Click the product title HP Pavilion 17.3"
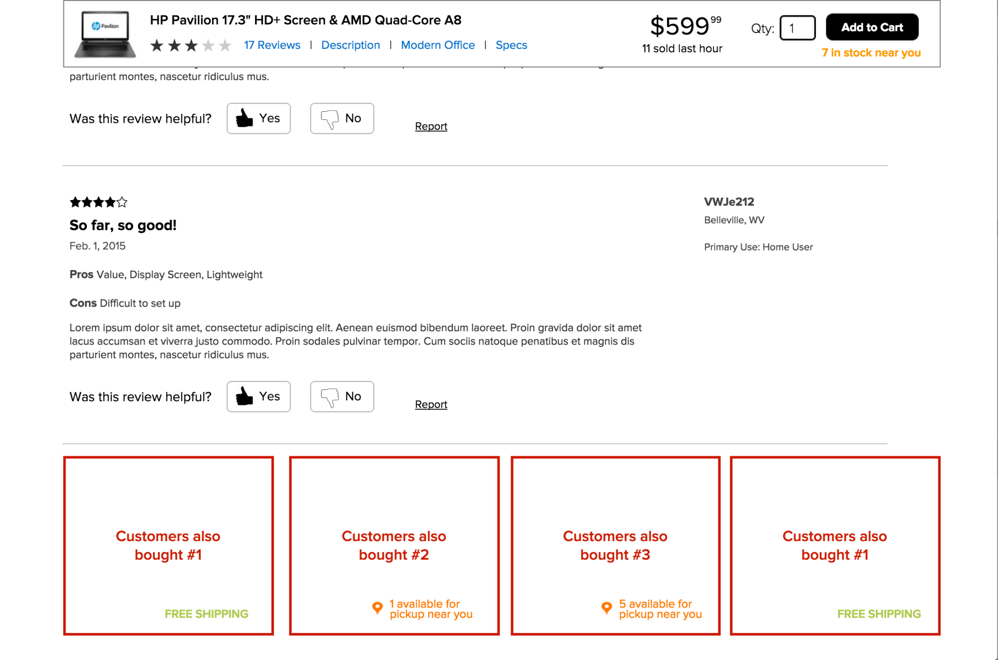Viewport: 998px width, 660px height. [x=305, y=20]
